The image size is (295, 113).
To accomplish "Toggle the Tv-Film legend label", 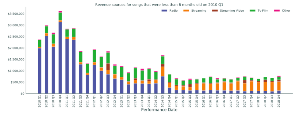I will (262, 11).
